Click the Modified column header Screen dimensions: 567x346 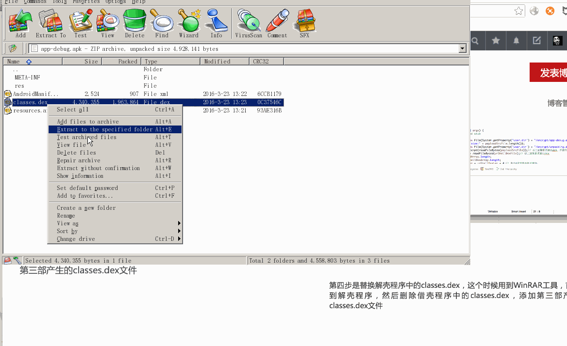(224, 62)
